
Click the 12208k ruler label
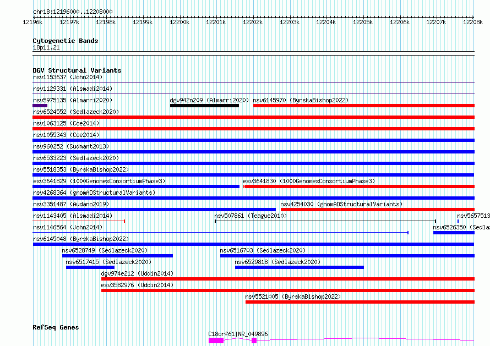click(473, 22)
